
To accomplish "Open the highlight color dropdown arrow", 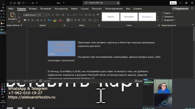I will (57, 20).
